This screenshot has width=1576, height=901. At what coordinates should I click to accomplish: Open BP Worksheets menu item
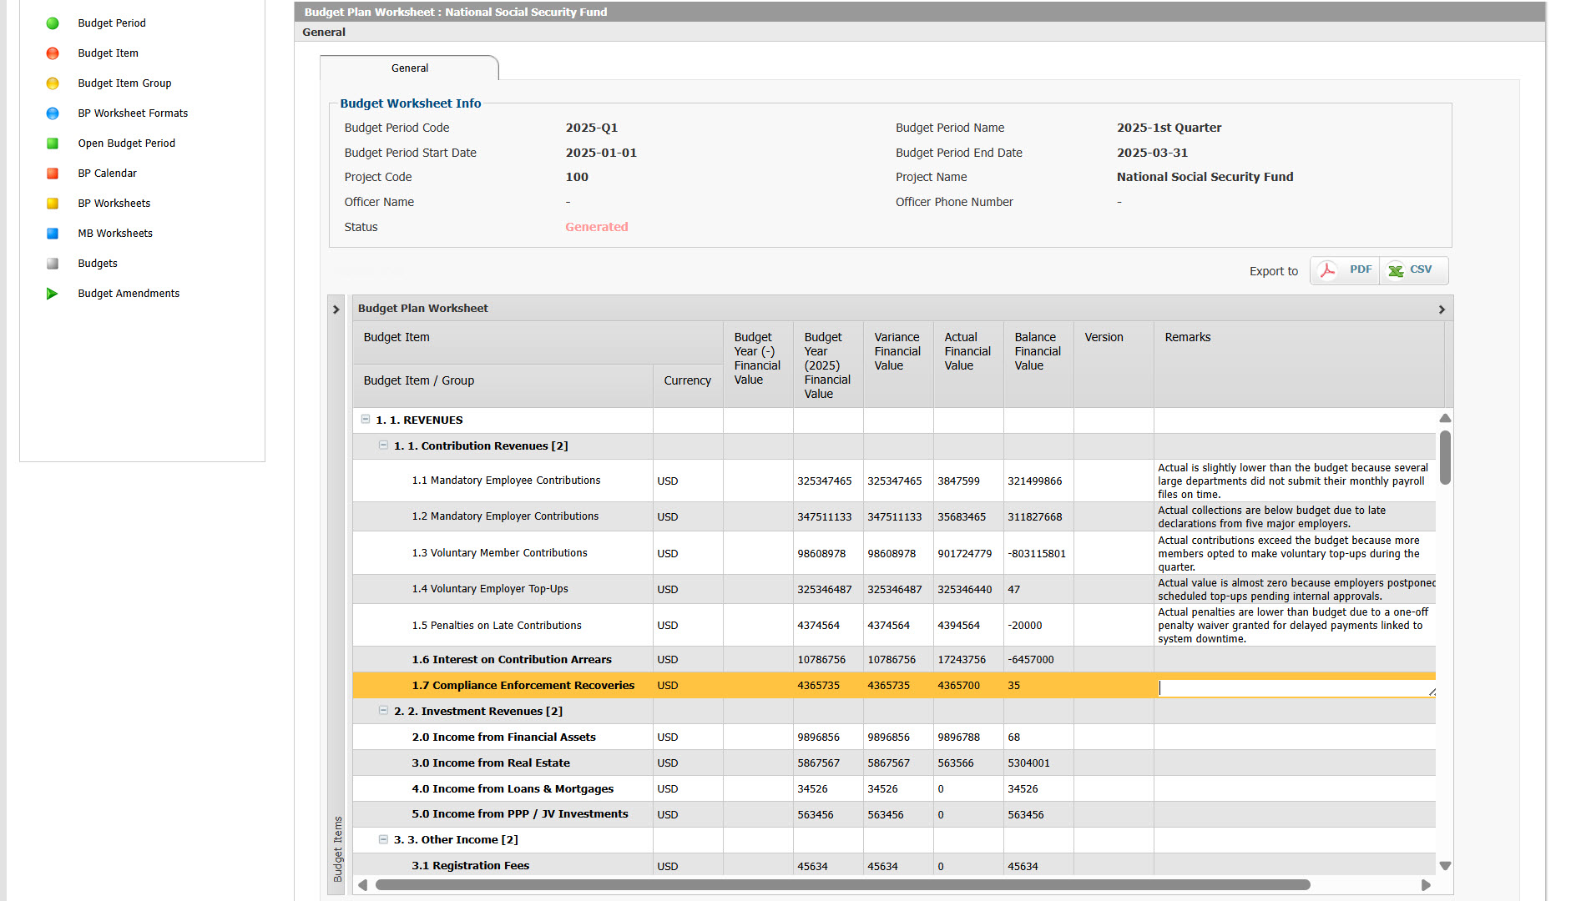pyautogui.click(x=114, y=204)
